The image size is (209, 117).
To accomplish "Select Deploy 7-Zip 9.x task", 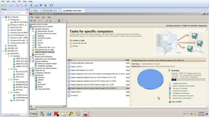I will click(x=77, y=67).
